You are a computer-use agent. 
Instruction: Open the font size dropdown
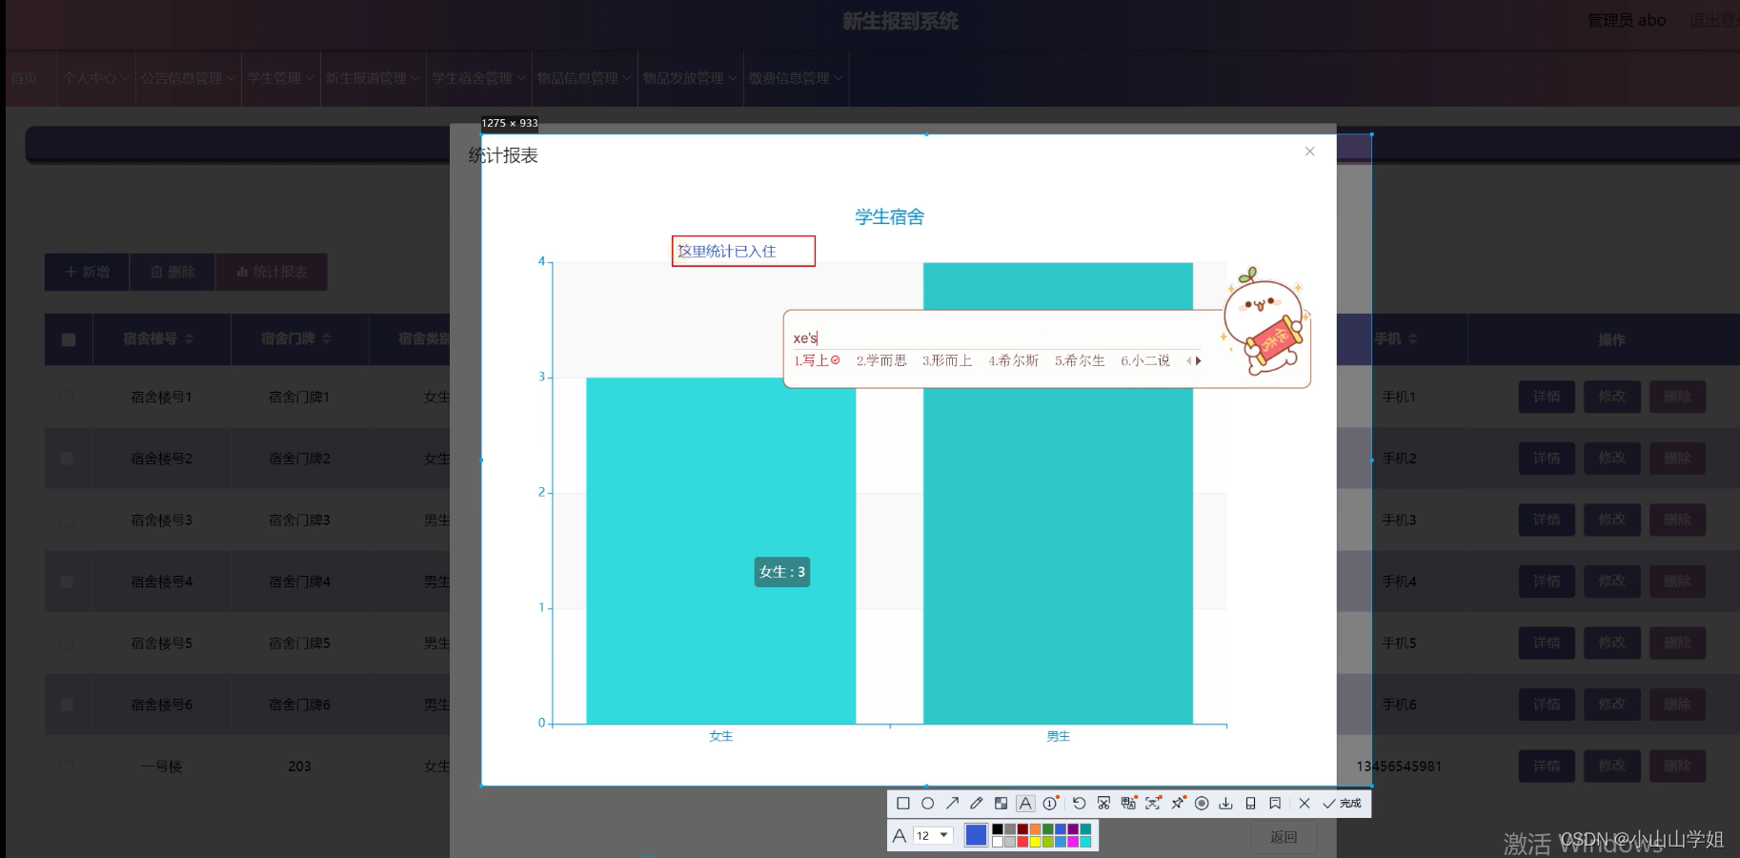point(933,835)
